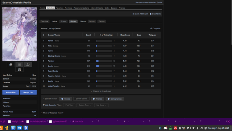This screenshot has height=131, width=232.
Task: Open the Strategy Game genre link
Action: click(54, 56)
